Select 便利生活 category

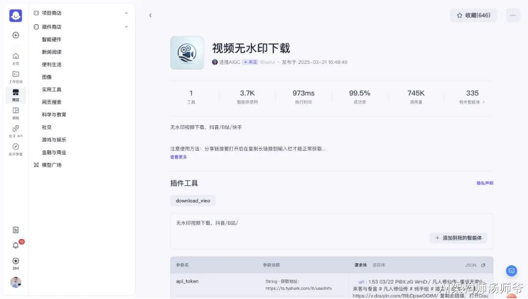52,65
